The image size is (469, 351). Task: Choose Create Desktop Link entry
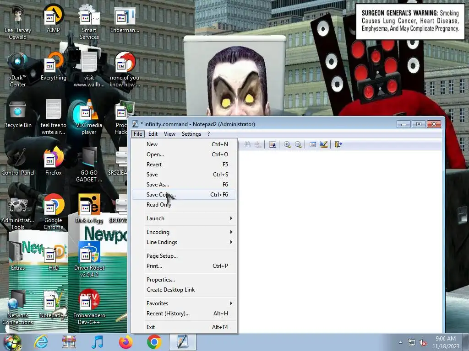(x=184, y=290)
